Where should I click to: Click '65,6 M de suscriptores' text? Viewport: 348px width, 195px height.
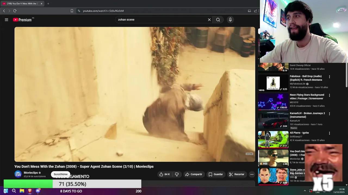(x=35, y=176)
